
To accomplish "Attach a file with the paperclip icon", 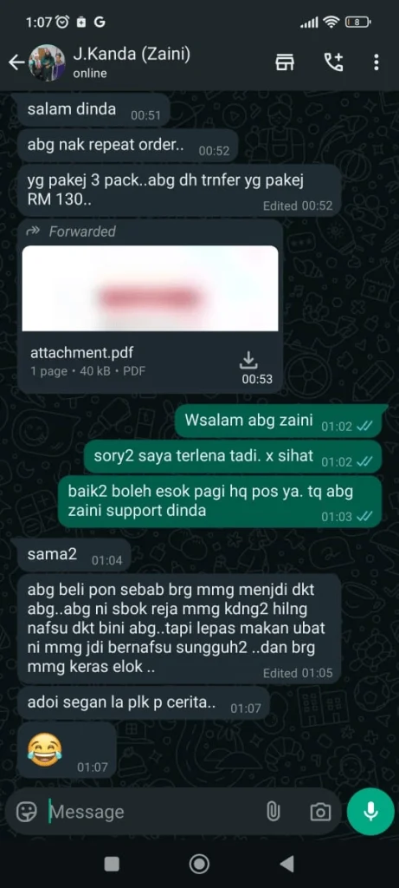I will (273, 812).
